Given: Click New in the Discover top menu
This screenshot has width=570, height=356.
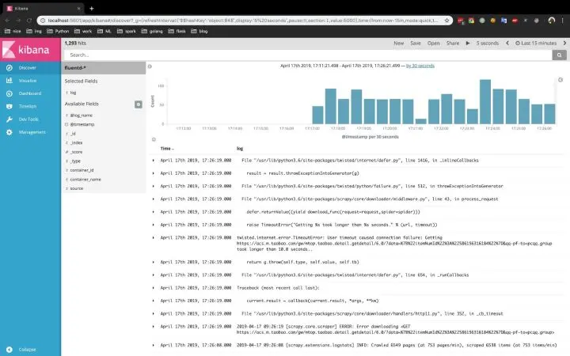Looking at the screenshot, I should click(x=399, y=43).
